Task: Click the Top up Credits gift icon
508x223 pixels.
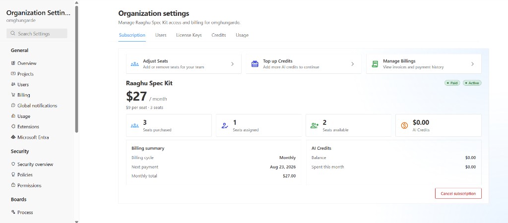Action: point(255,64)
